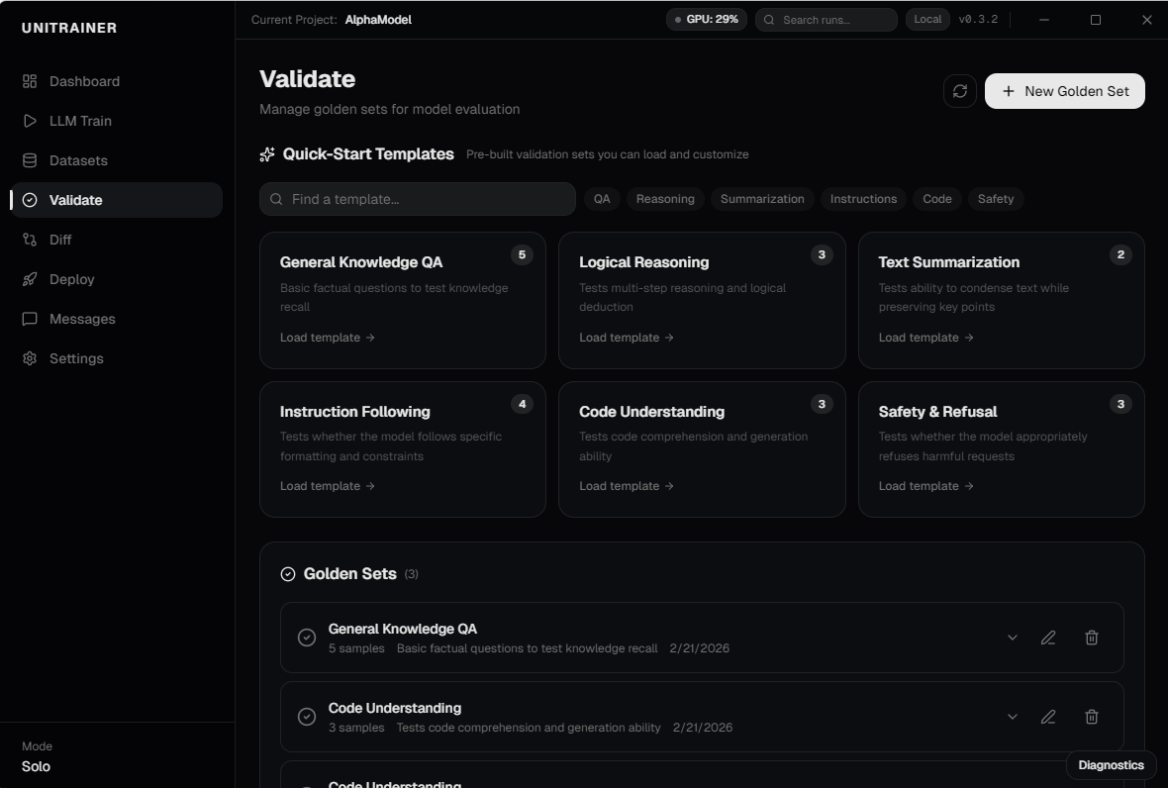Select the Deploy rocket icon
Screen dimensions: 1168x788
coord(31,279)
